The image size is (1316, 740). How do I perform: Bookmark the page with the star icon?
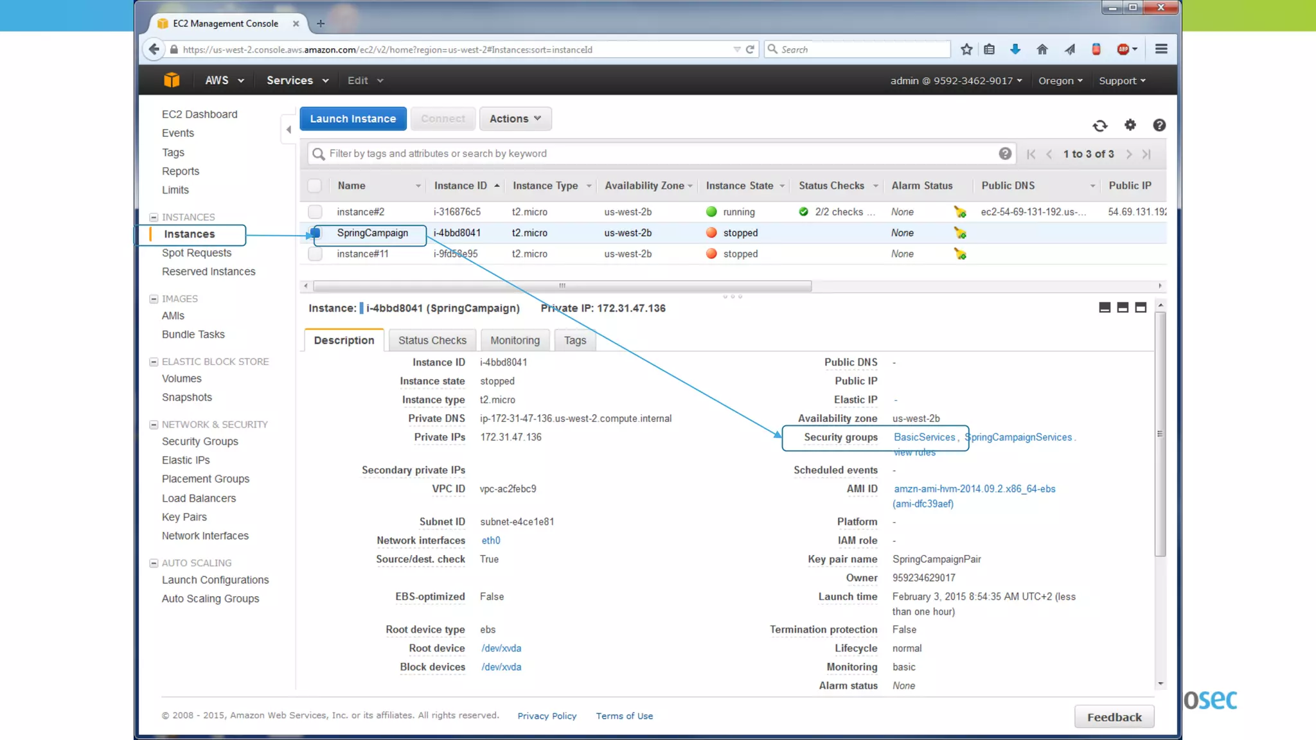[x=966, y=49]
